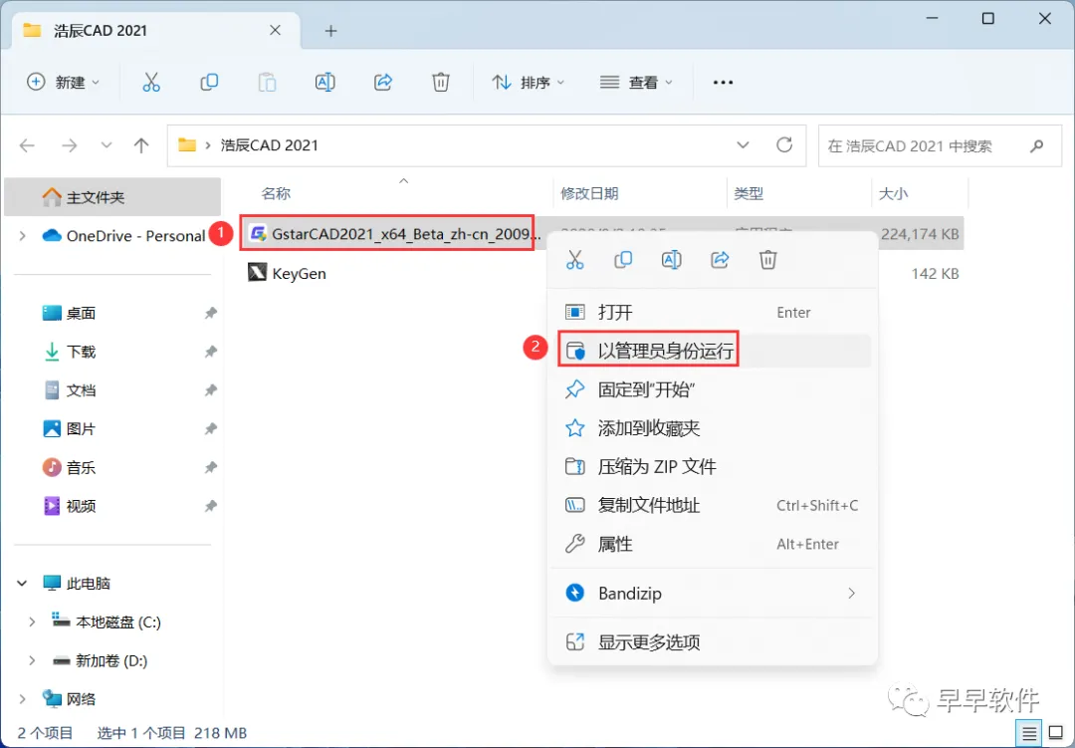Switch to details view in status bar

[1029, 734]
